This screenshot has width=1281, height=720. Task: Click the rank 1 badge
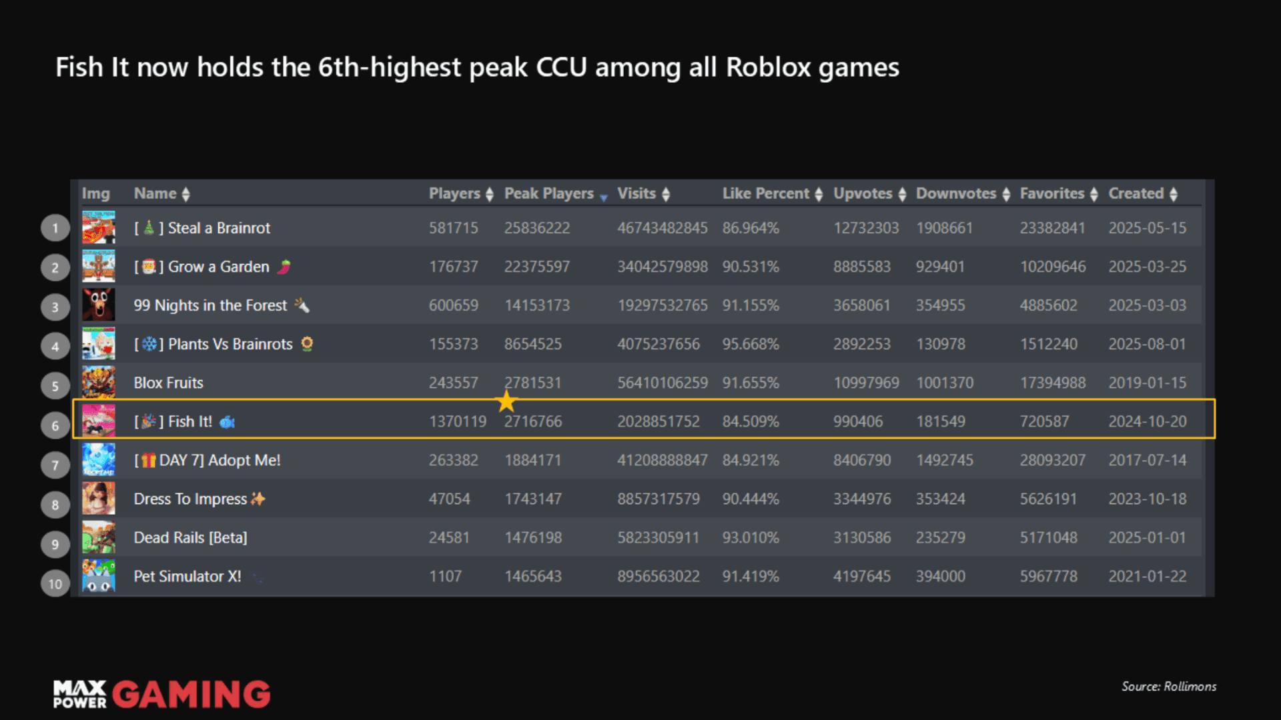pyautogui.click(x=55, y=227)
